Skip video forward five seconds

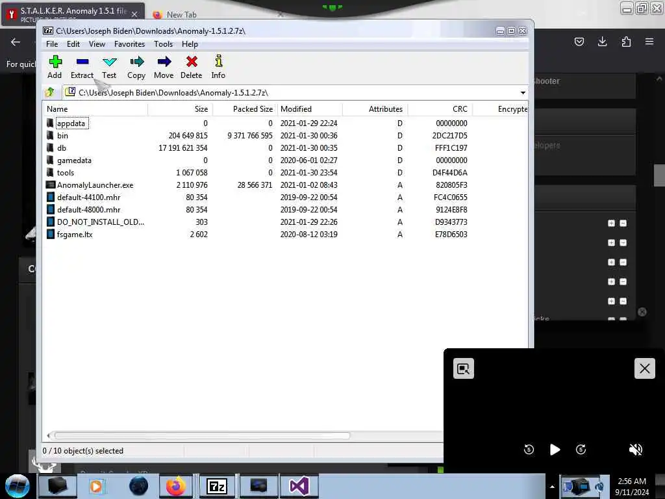tap(581, 450)
